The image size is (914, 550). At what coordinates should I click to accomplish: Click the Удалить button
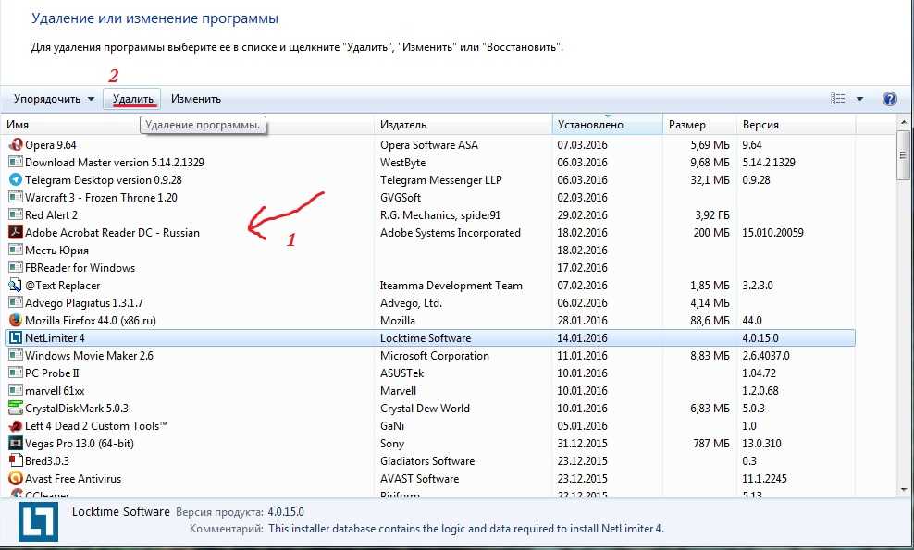[x=132, y=99]
